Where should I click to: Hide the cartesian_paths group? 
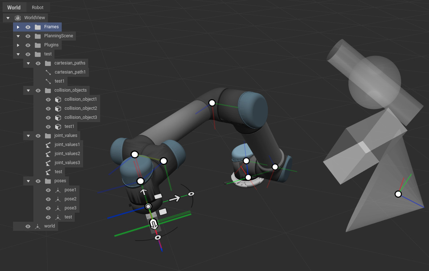pyautogui.click(x=38, y=63)
